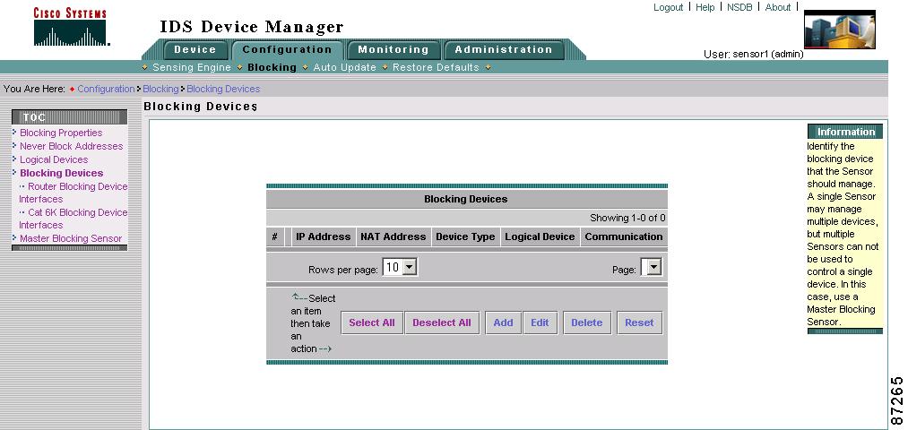Open Blocking Properties in TOC
Image resolution: width=908 pixels, height=430 pixels.
click(x=61, y=133)
